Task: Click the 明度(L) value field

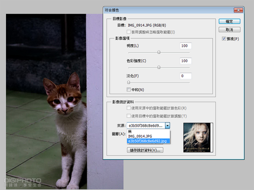Action: [x=186, y=46]
